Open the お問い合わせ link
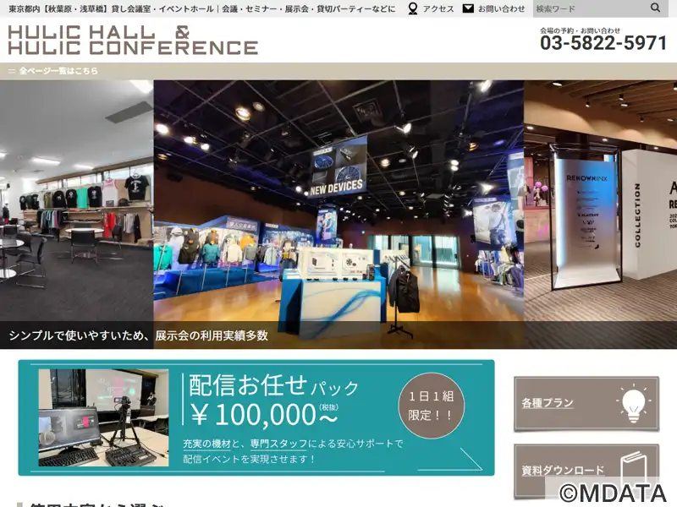 click(x=501, y=8)
